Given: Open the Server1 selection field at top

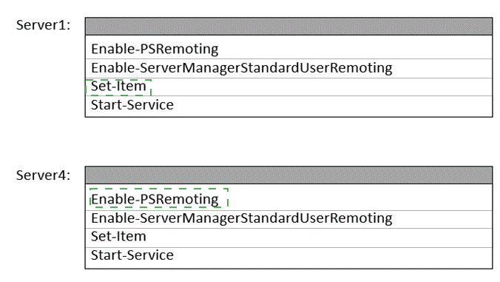Looking at the screenshot, I should tap(288, 26).
